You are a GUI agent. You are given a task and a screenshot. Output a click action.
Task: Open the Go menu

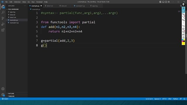[x=29, y=2]
